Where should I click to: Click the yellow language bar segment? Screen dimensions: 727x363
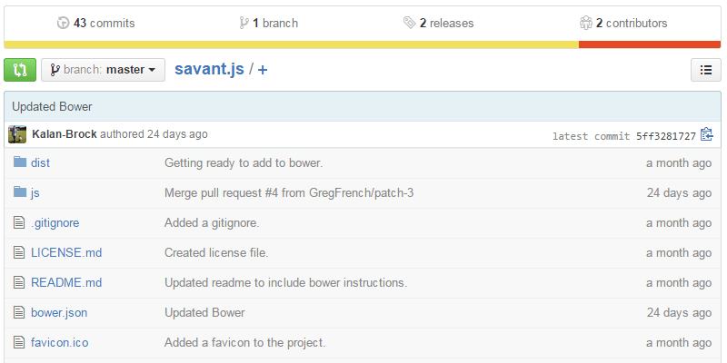[x=291, y=44]
